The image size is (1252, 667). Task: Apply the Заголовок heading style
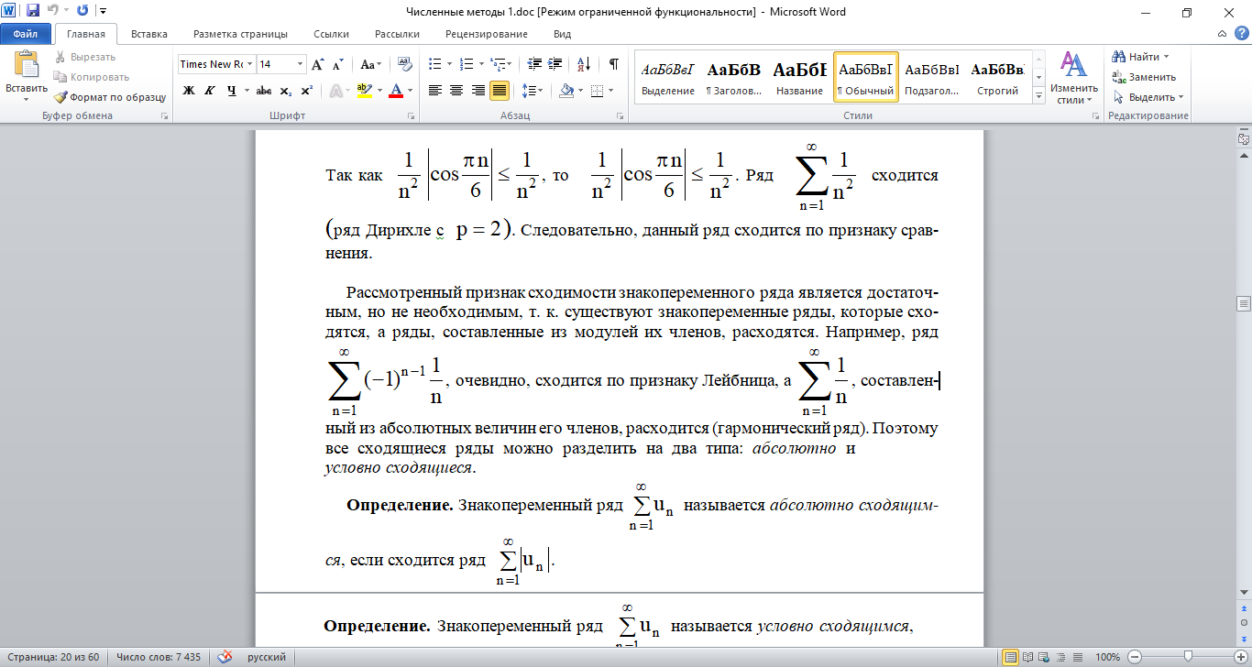(734, 77)
